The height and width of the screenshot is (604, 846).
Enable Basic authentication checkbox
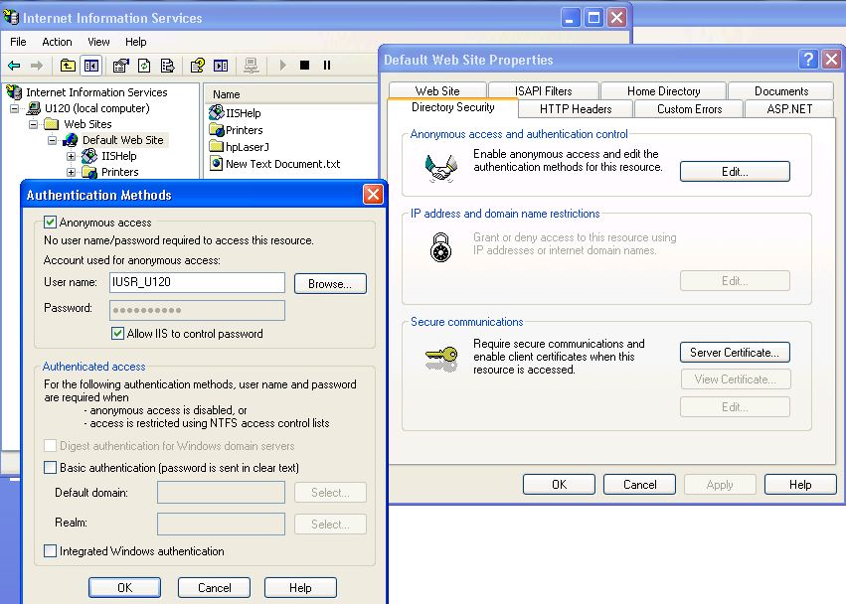50,467
